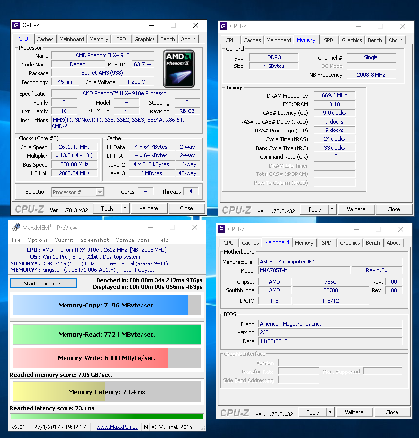
Task: Click Tools button in CPU tab window
Action: [107, 208]
